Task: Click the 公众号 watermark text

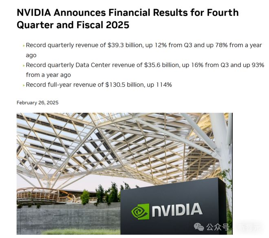Action: (217, 227)
